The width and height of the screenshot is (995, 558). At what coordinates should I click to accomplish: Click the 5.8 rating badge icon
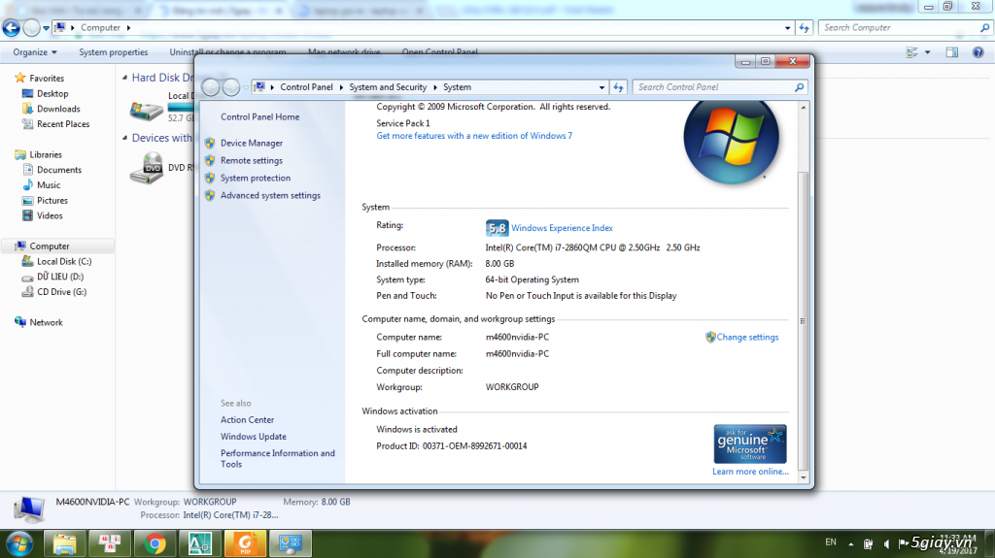coord(497,228)
